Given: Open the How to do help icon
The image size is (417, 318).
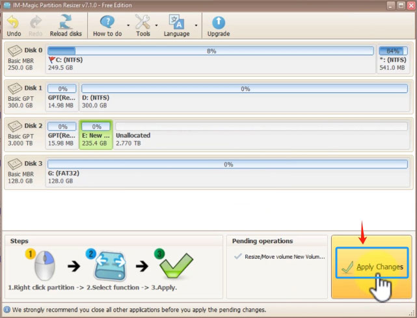Looking at the screenshot, I should point(107,22).
